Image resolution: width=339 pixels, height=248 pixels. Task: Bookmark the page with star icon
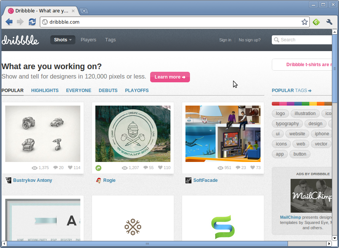[x=304, y=22]
